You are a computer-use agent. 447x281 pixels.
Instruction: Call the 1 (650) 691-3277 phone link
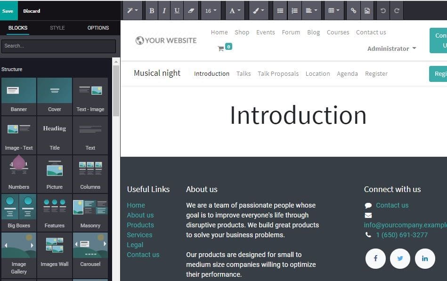tap(402, 235)
